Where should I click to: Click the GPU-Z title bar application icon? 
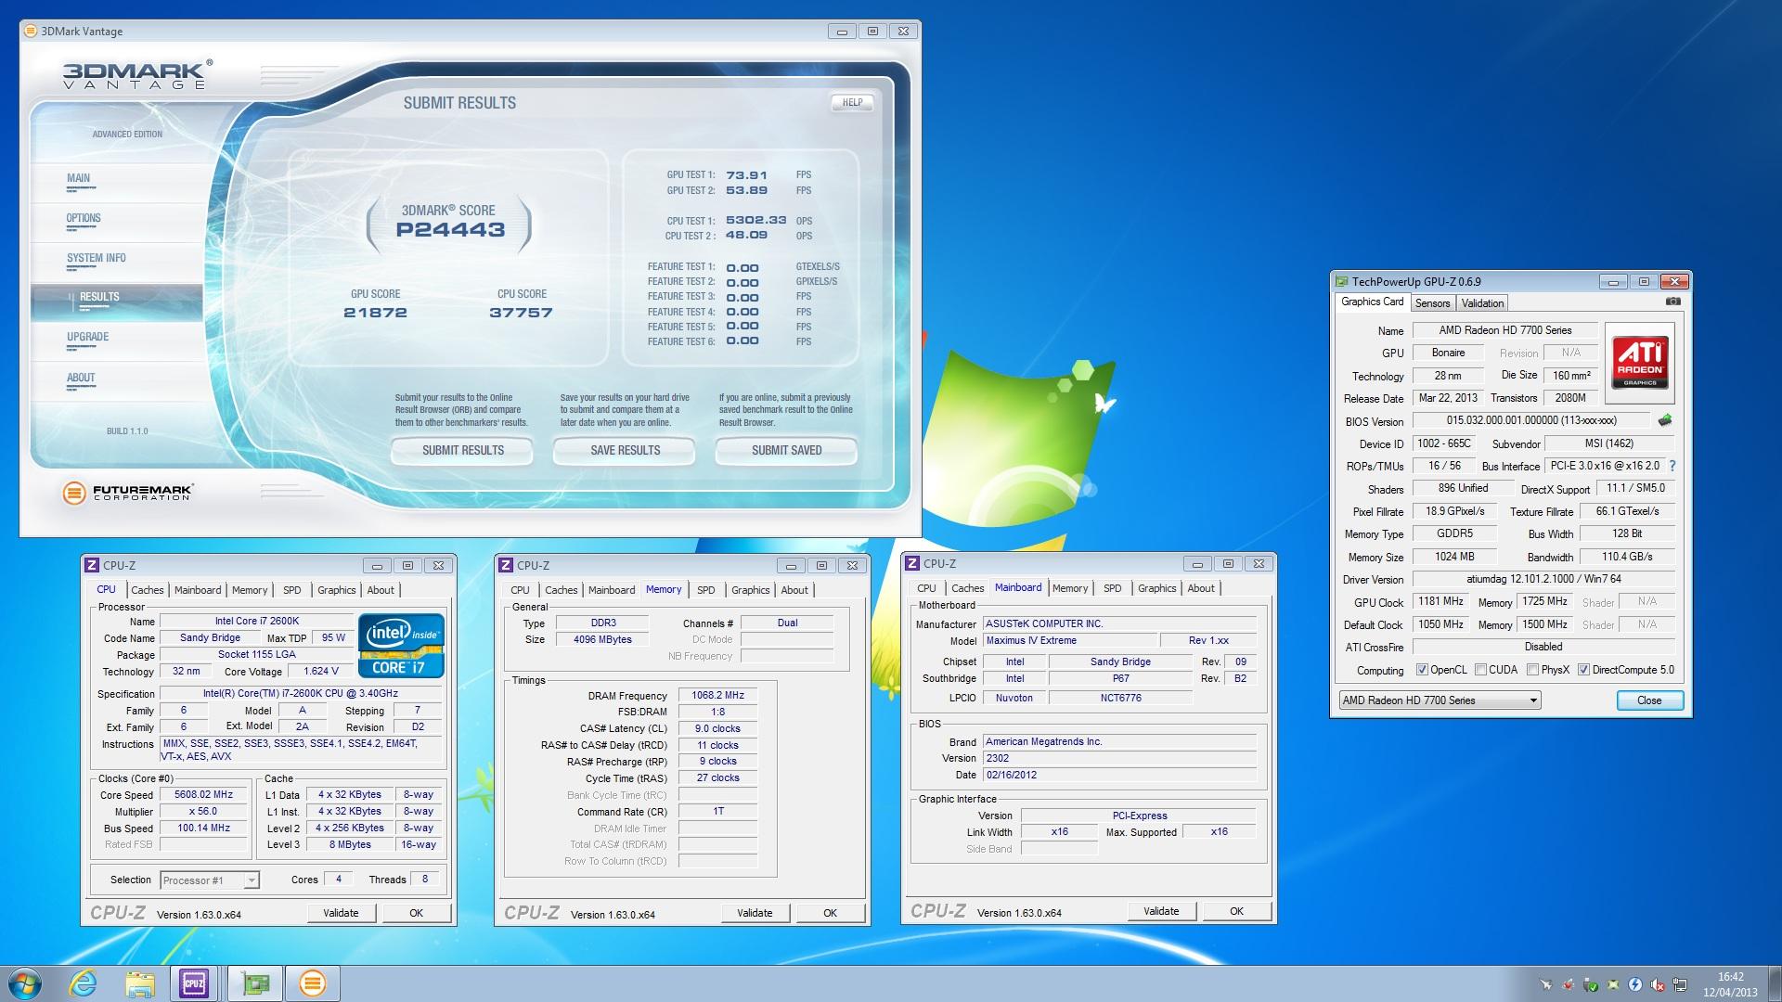point(1341,281)
